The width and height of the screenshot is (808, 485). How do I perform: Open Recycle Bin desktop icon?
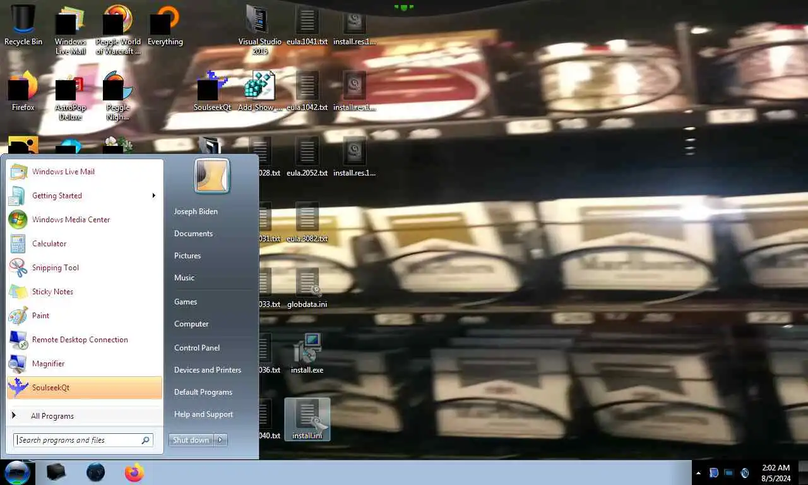pos(23,25)
